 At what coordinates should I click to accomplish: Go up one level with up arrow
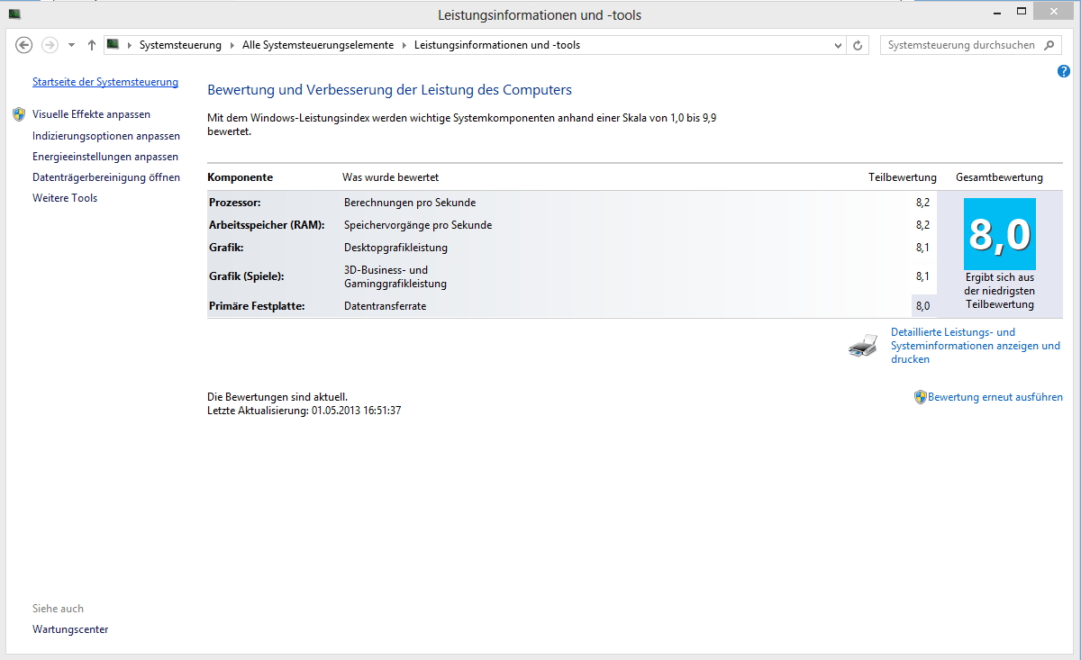pyautogui.click(x=92, y=45)
